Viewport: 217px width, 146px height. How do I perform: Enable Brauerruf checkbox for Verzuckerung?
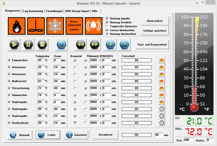75,88
